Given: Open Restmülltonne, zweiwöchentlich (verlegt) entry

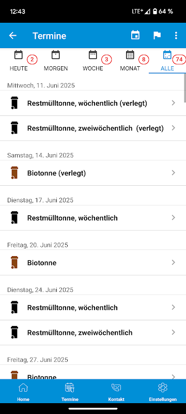Looking at the screenshot, I should [x=93, y=128].
